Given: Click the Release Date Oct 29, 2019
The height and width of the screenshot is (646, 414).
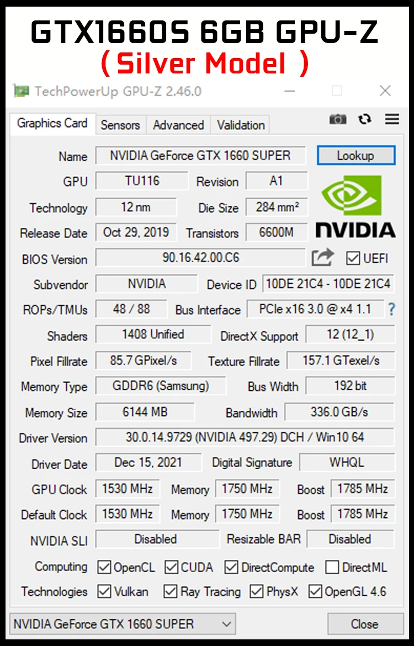Looking at the screenshot, I should [136, 232].
